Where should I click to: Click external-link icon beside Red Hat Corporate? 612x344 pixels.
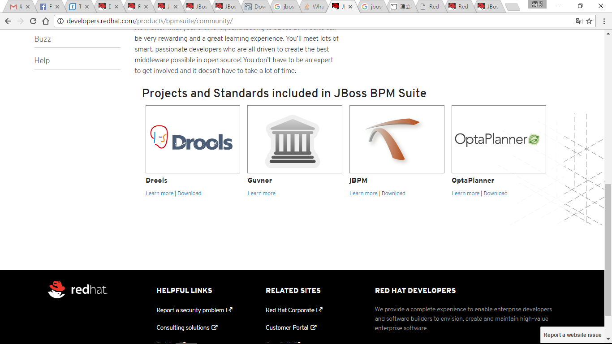point(319,310)
